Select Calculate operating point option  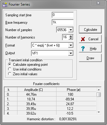point(10,65)
